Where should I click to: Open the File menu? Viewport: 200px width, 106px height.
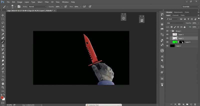coord(8,2)
